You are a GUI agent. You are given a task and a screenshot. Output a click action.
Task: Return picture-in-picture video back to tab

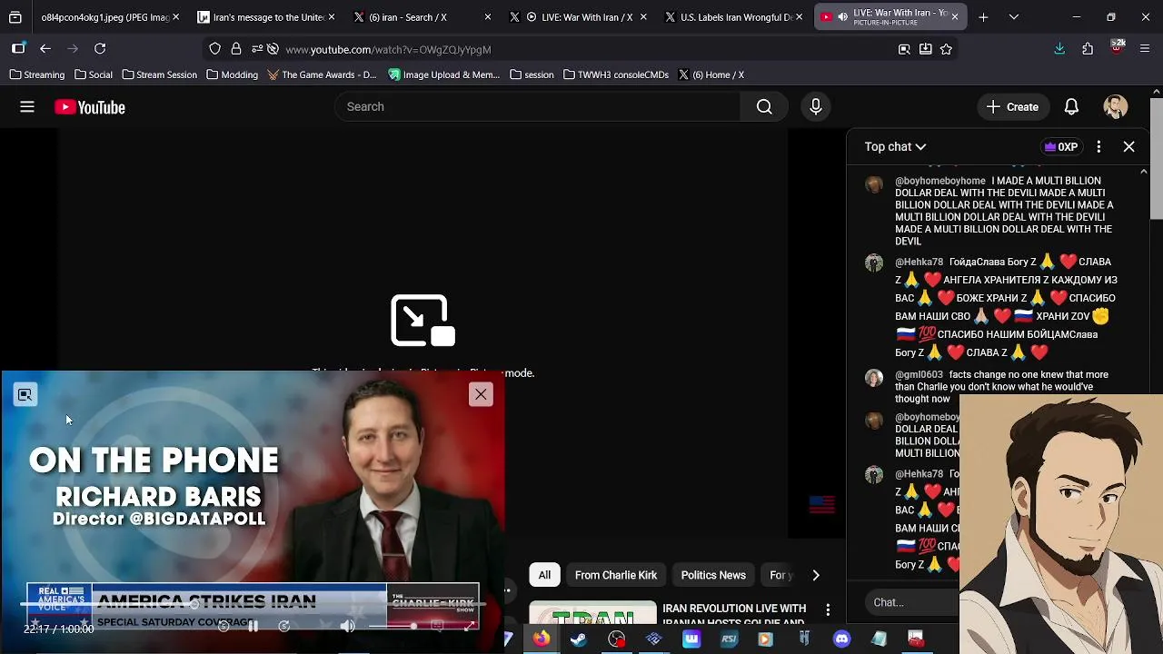(x=25, y=394)
